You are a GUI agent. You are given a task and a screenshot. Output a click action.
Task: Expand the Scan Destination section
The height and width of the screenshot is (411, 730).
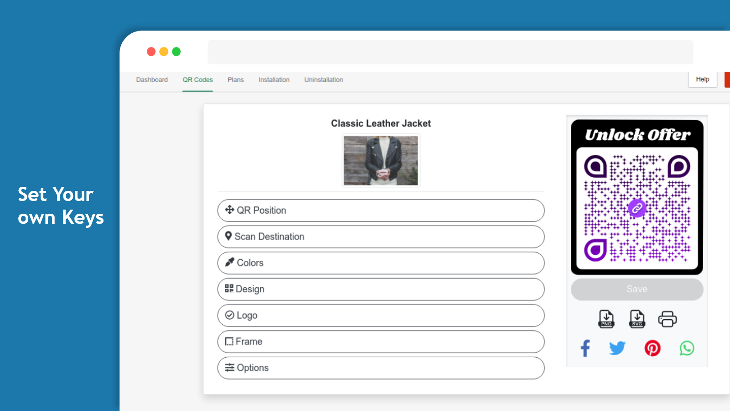click(x=381, y=237)
